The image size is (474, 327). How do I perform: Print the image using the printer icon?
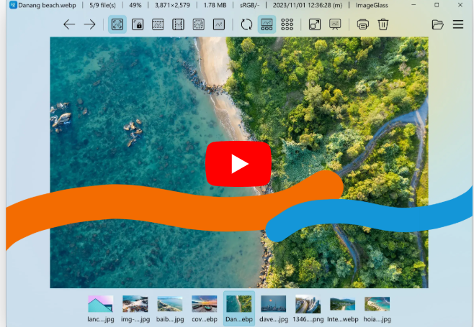[363, 24]
